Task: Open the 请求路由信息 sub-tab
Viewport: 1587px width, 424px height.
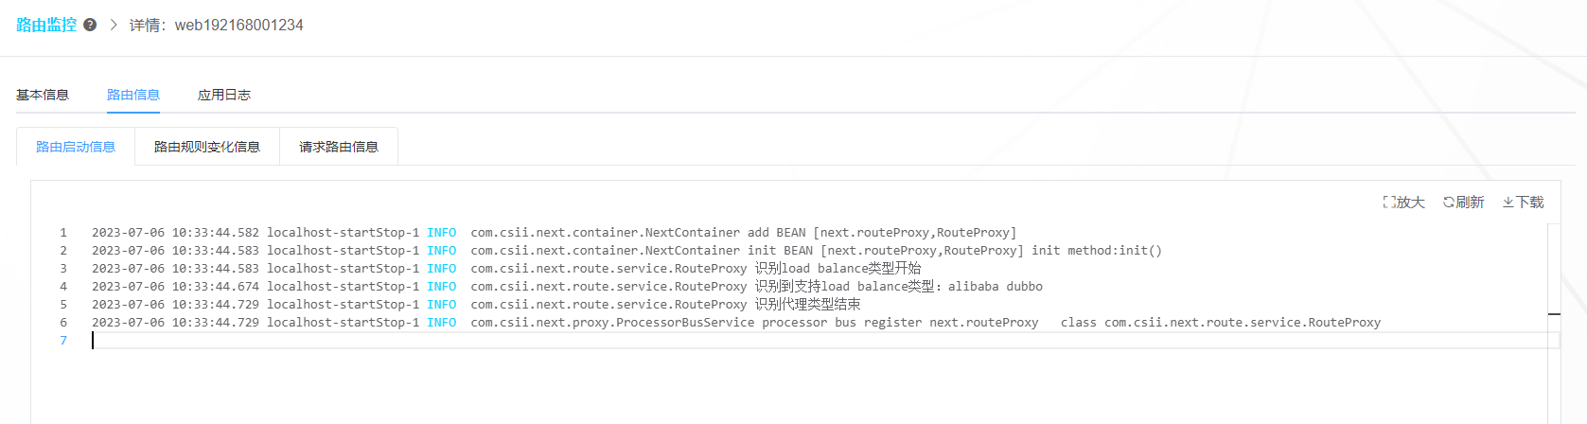Action: click(339, 147)
